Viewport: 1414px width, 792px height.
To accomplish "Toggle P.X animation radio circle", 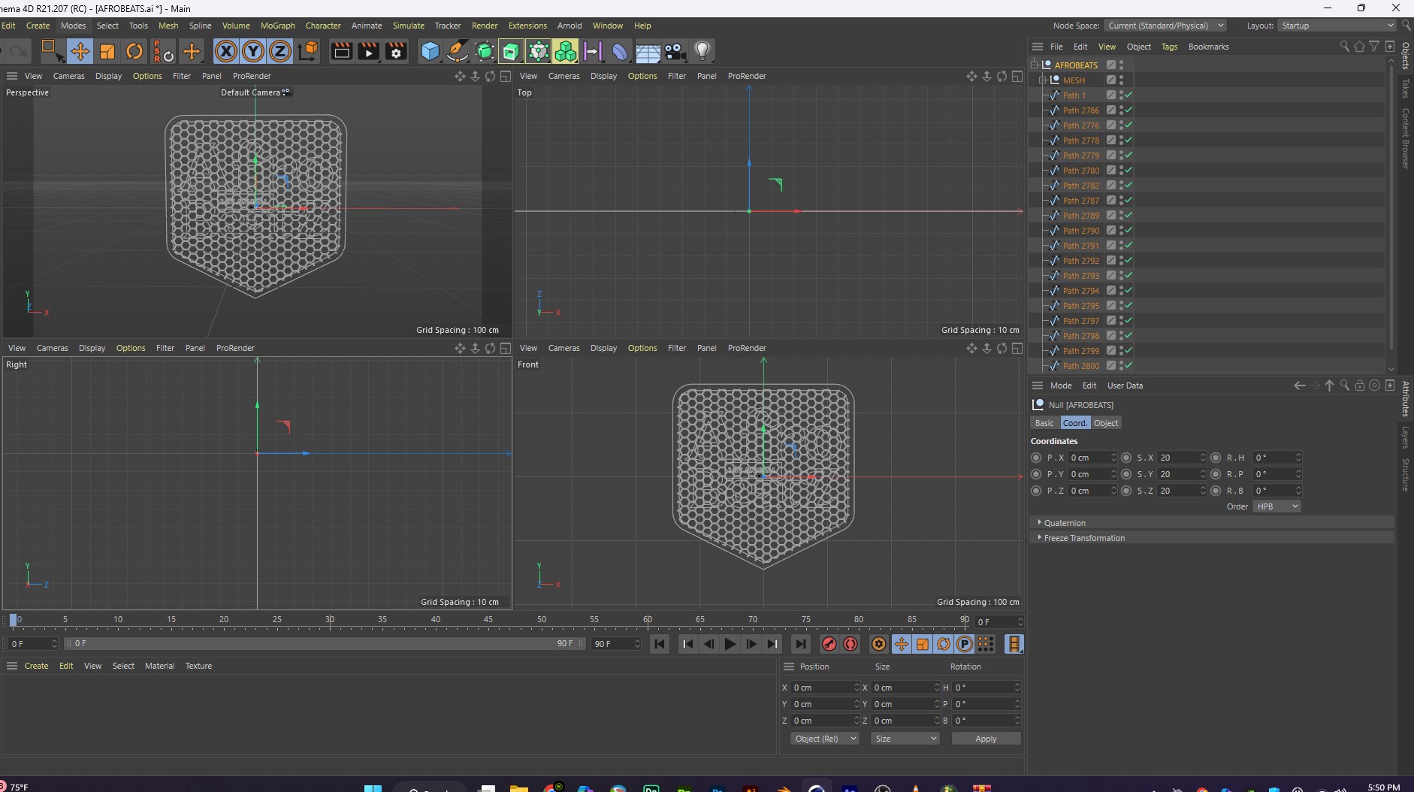I will tap(1036, 458).
